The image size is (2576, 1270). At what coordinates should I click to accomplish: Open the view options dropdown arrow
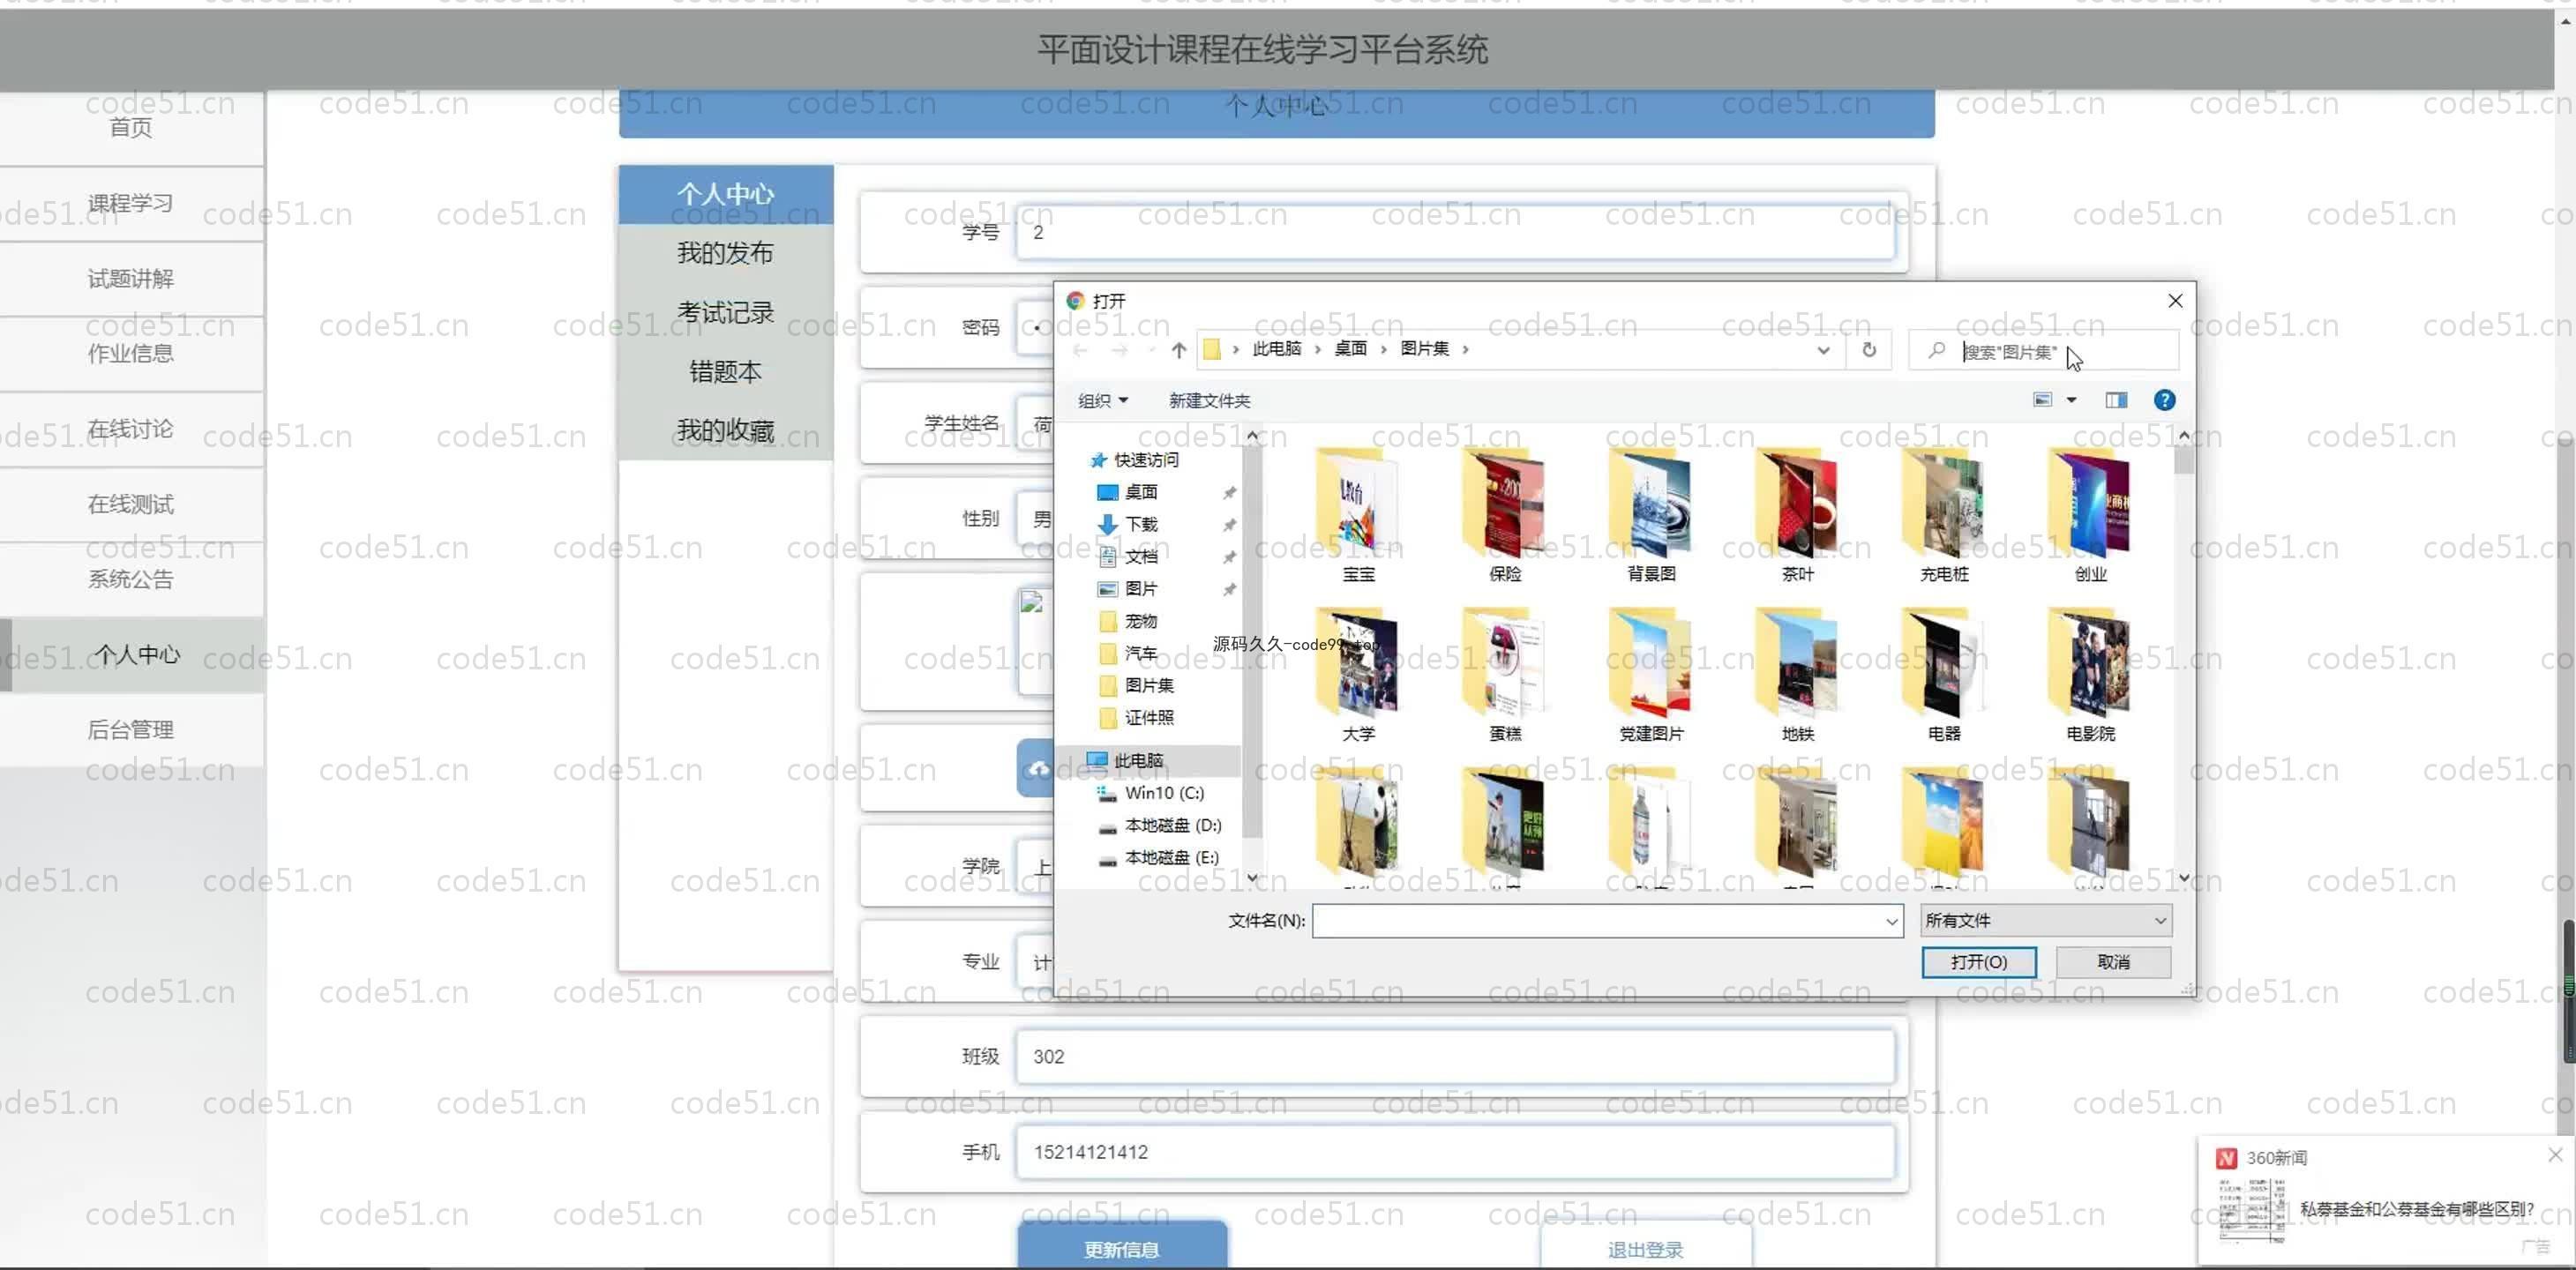[2072, 400]
